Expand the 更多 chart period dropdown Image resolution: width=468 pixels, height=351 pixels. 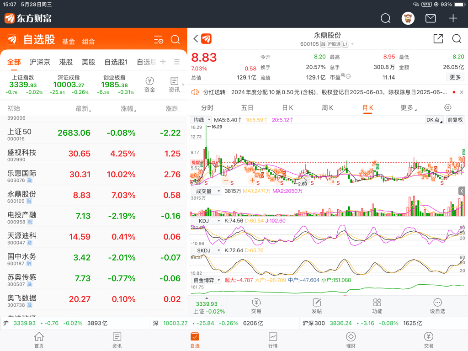(409, 107)
